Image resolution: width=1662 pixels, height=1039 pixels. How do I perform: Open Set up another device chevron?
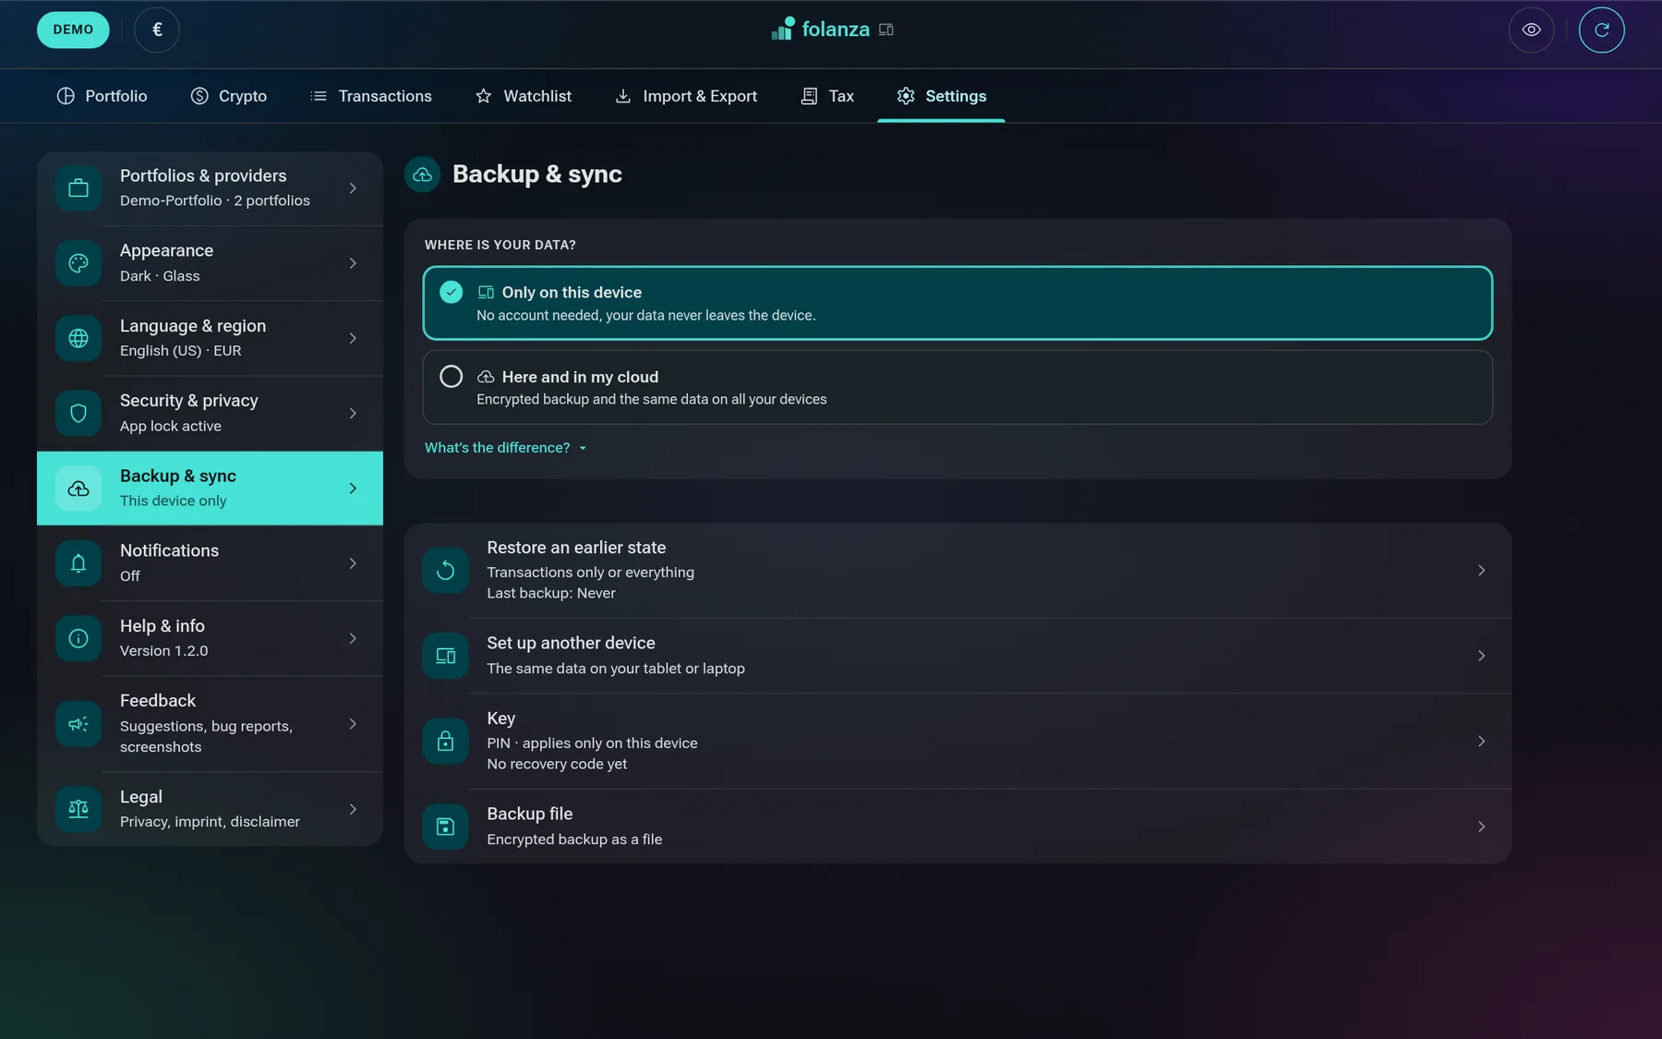pos(1481,656)
